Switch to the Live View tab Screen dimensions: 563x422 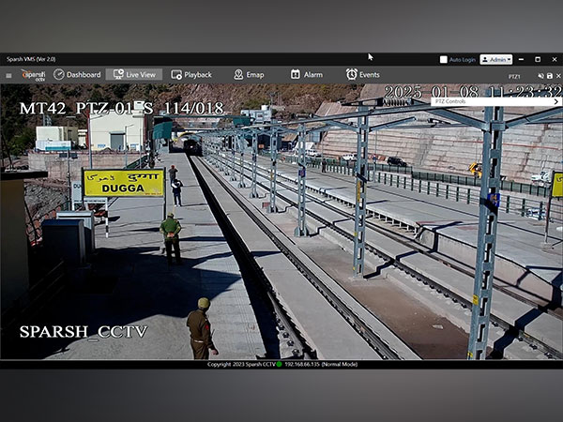(x=134, y=75)
